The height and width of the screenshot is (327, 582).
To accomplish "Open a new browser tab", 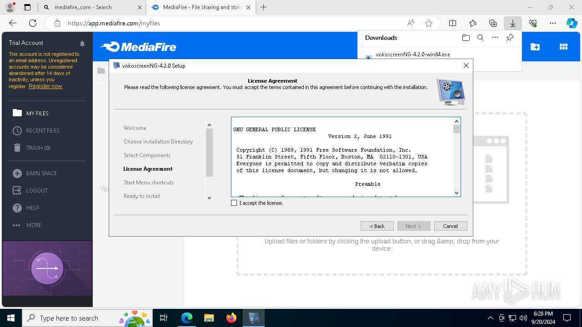I will click(x=263, y=7).
